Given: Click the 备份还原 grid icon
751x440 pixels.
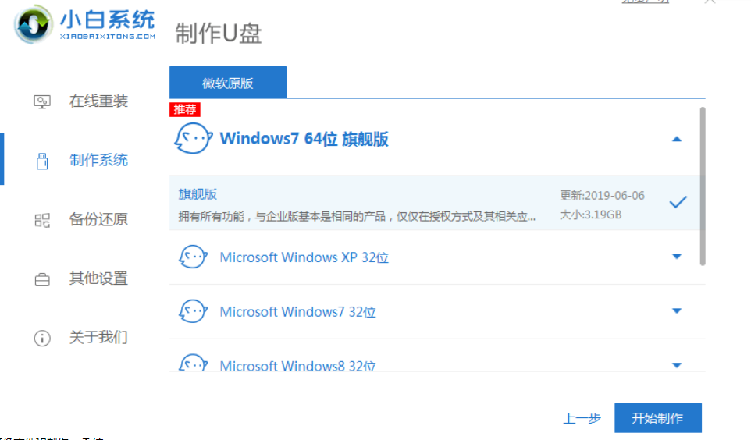Looking at the screenshot, I should tap(42, 220).
